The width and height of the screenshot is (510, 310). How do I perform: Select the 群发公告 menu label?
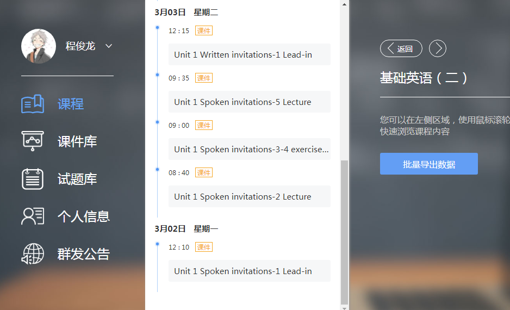[84, 254]
